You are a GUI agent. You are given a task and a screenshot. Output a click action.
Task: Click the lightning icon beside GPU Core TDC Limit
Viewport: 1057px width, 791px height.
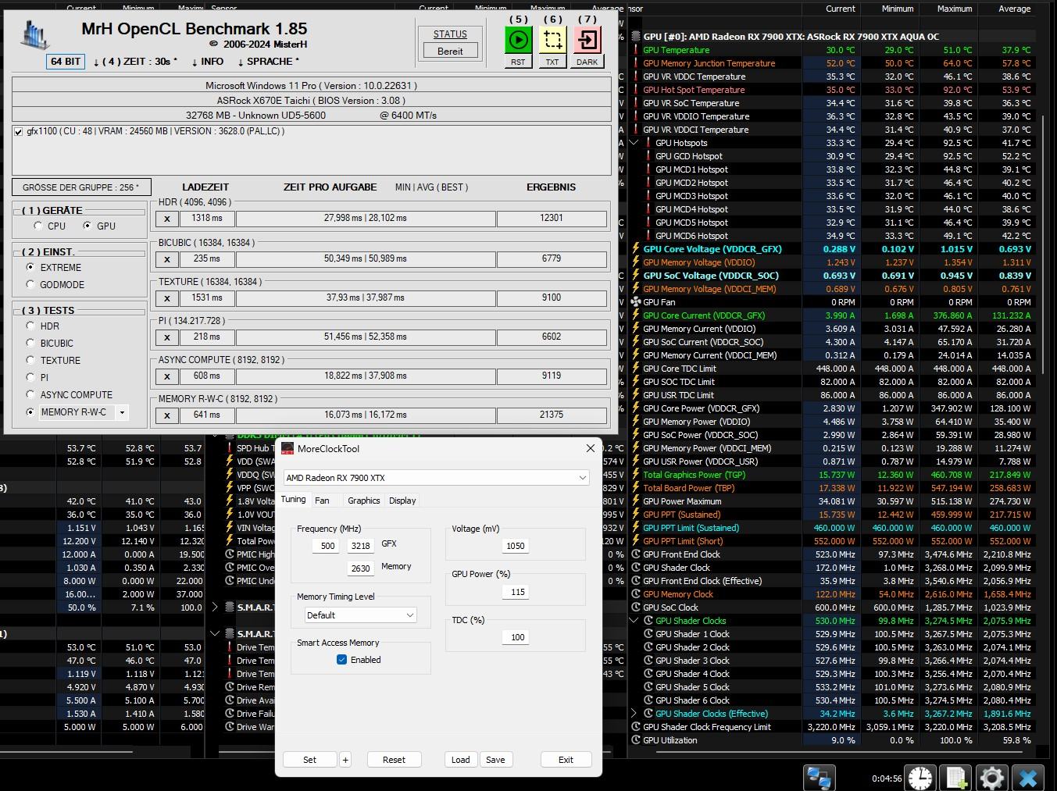click(636, 369)
